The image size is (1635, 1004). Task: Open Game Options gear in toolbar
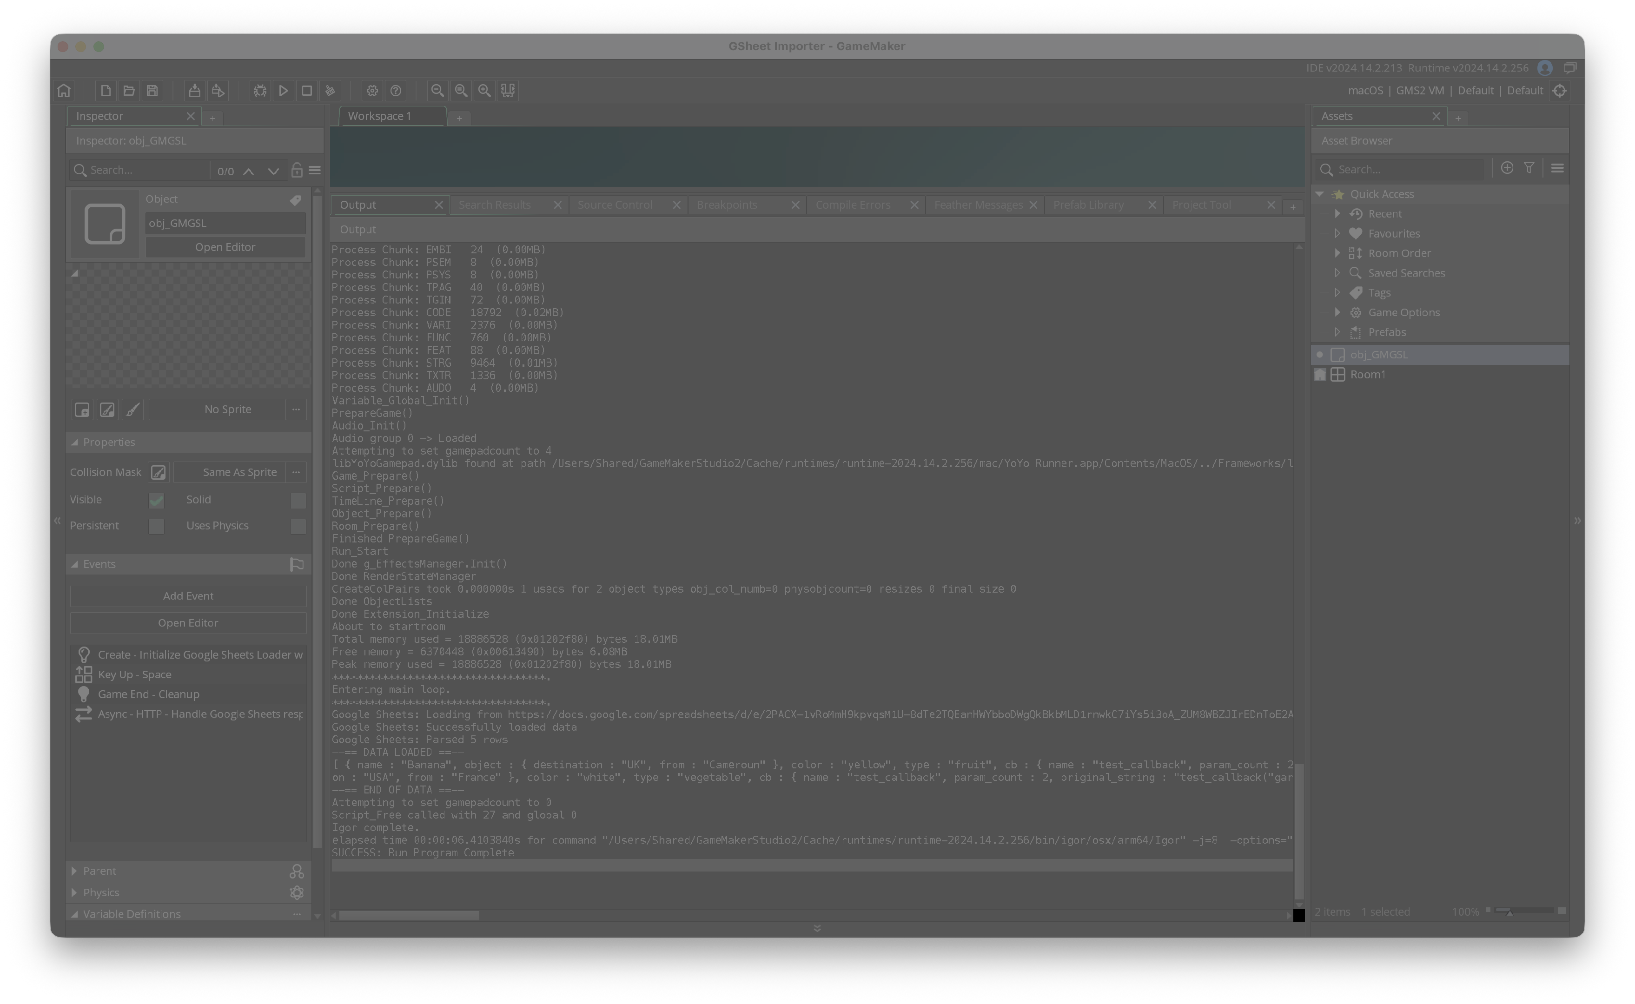click(372, 90)
